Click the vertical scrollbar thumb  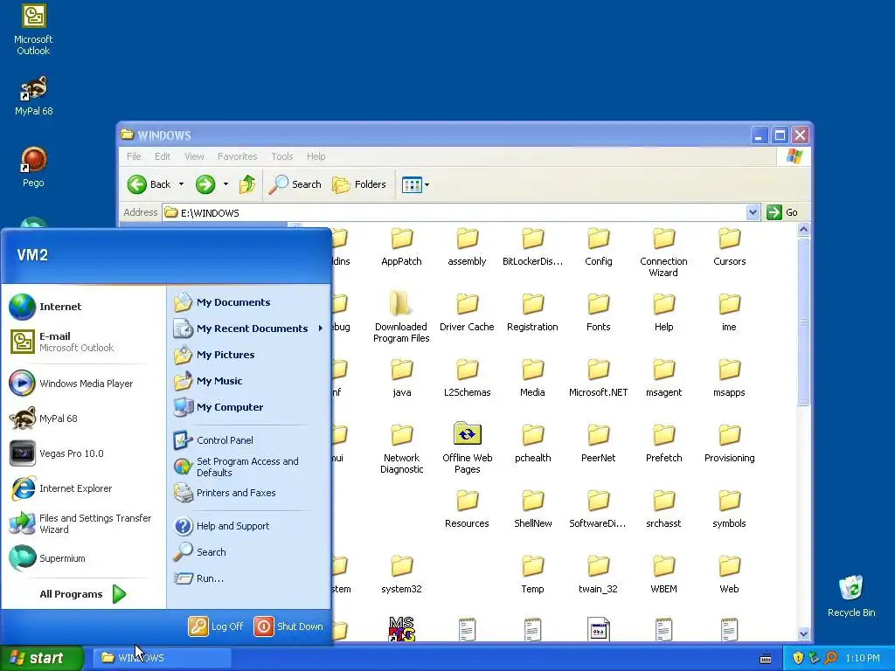804,322
